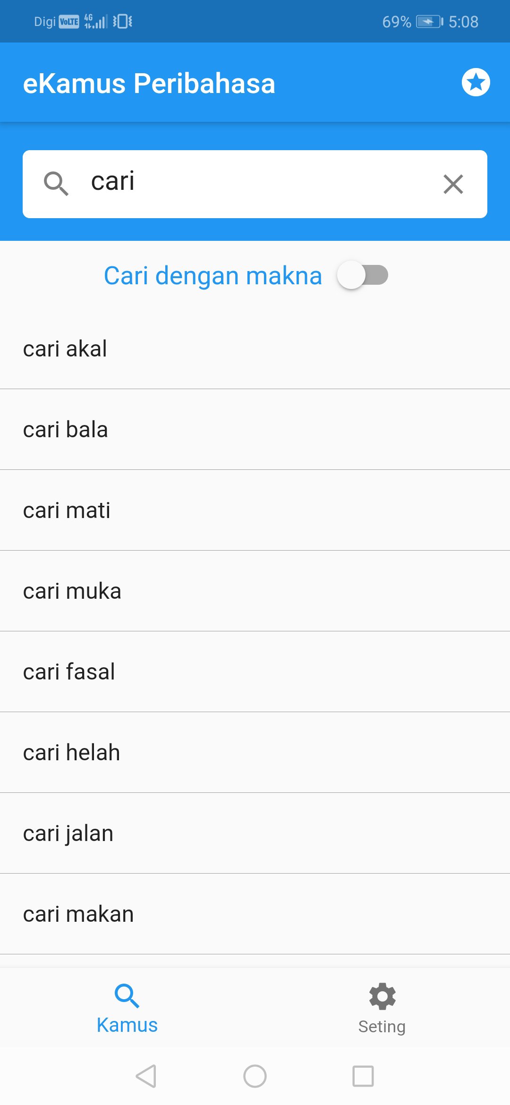Tap the Cari dengan makna label

213,276
